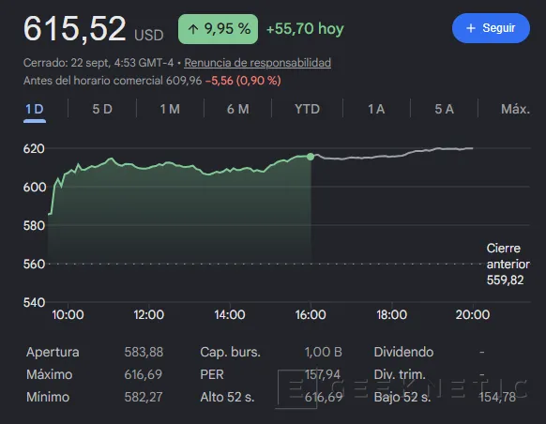Click the Apertura value 583,88
The width and height of the screenshot is (546, 424).
[x=144, y=352]
